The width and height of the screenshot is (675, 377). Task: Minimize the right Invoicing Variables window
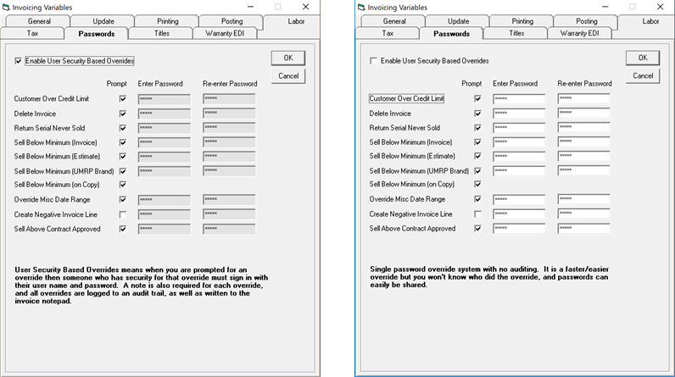click(x=605, y=7)
